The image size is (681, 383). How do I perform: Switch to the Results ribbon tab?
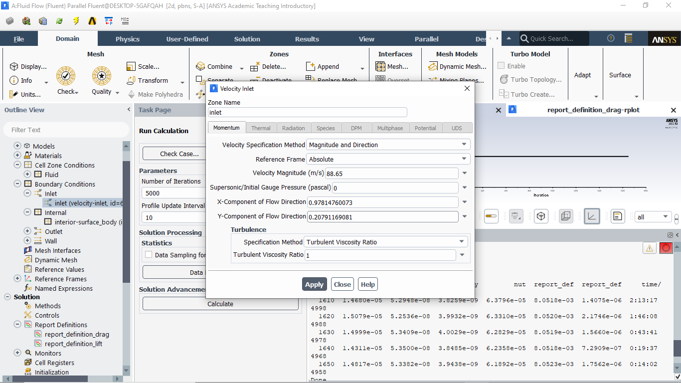307,39
